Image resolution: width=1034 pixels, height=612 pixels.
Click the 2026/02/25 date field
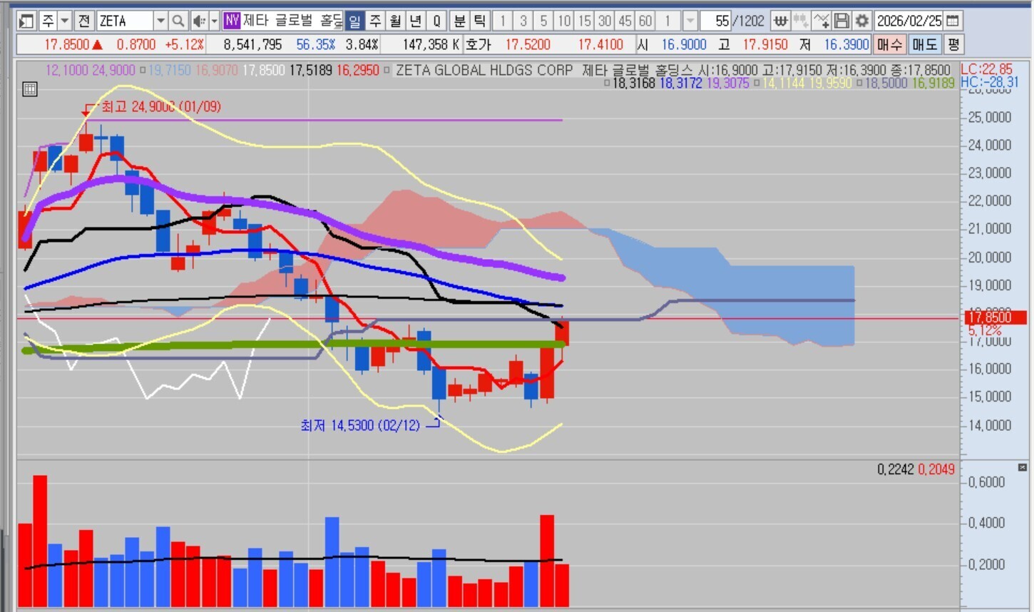pyautogui.click(x=909, y=21)
